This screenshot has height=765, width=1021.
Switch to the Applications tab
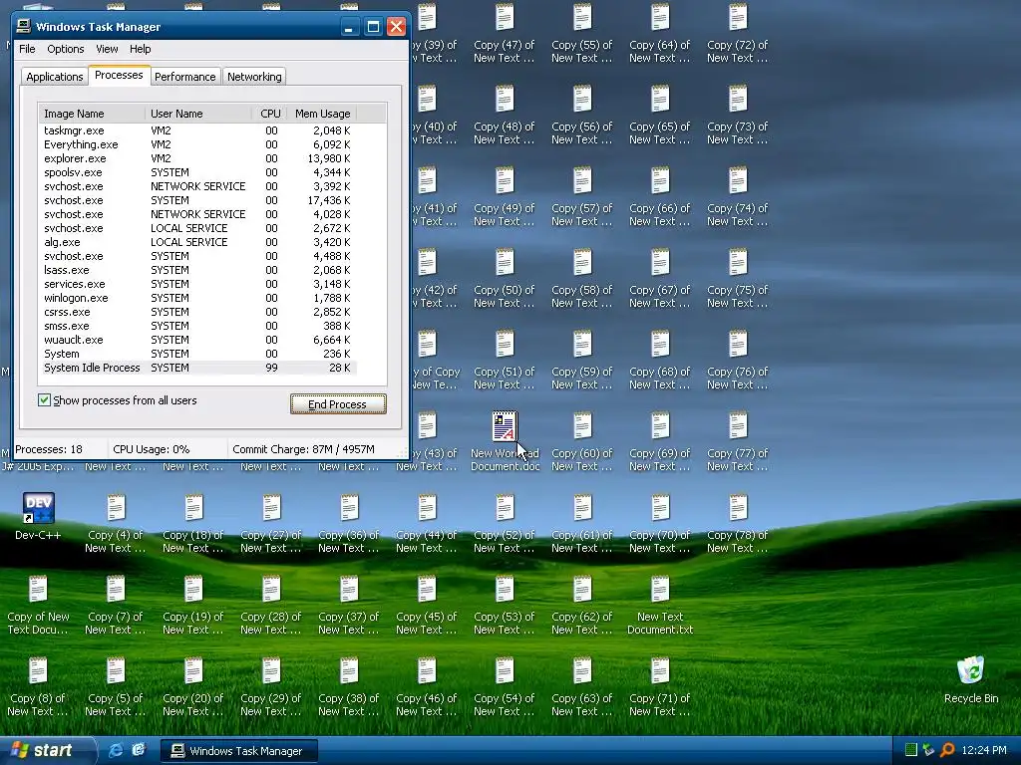pos(55,77)
